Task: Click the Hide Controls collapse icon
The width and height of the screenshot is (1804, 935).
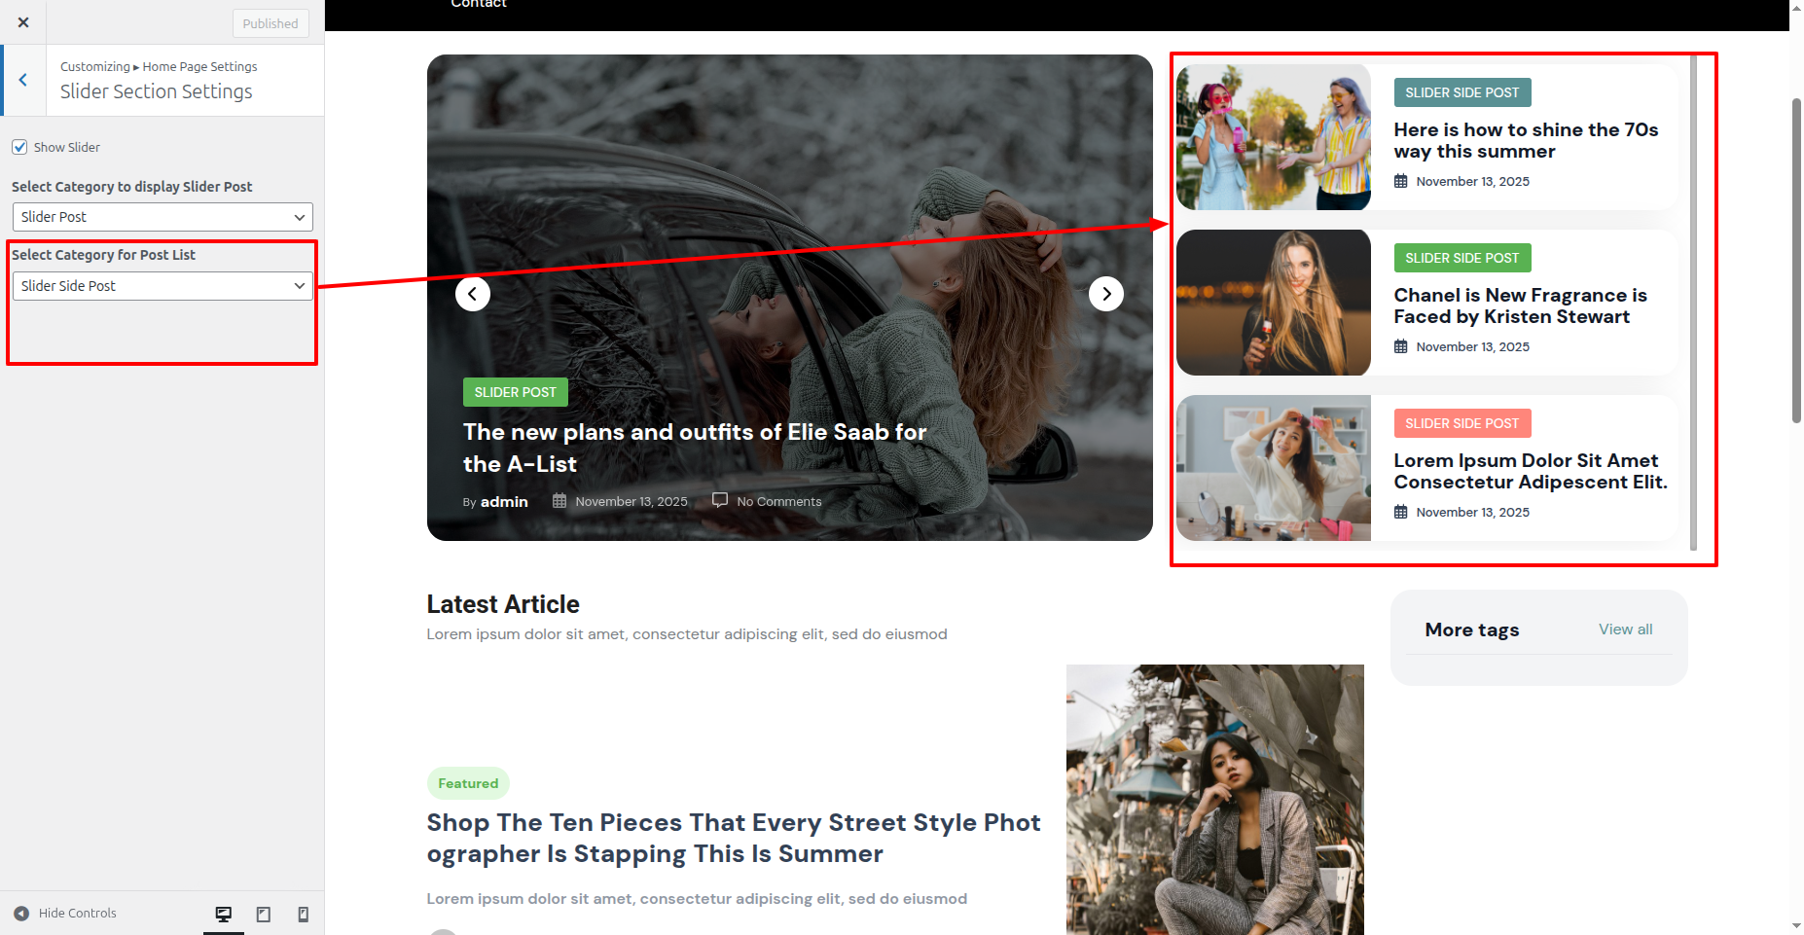Action: click(x=21, y=914)
